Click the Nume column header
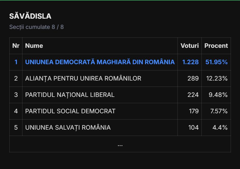This screenshot has width=240, height=169. (34, 46)
